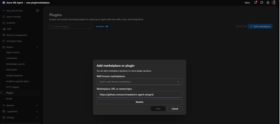Click the Azure SRE Agent logo

[x=3, y=3]
